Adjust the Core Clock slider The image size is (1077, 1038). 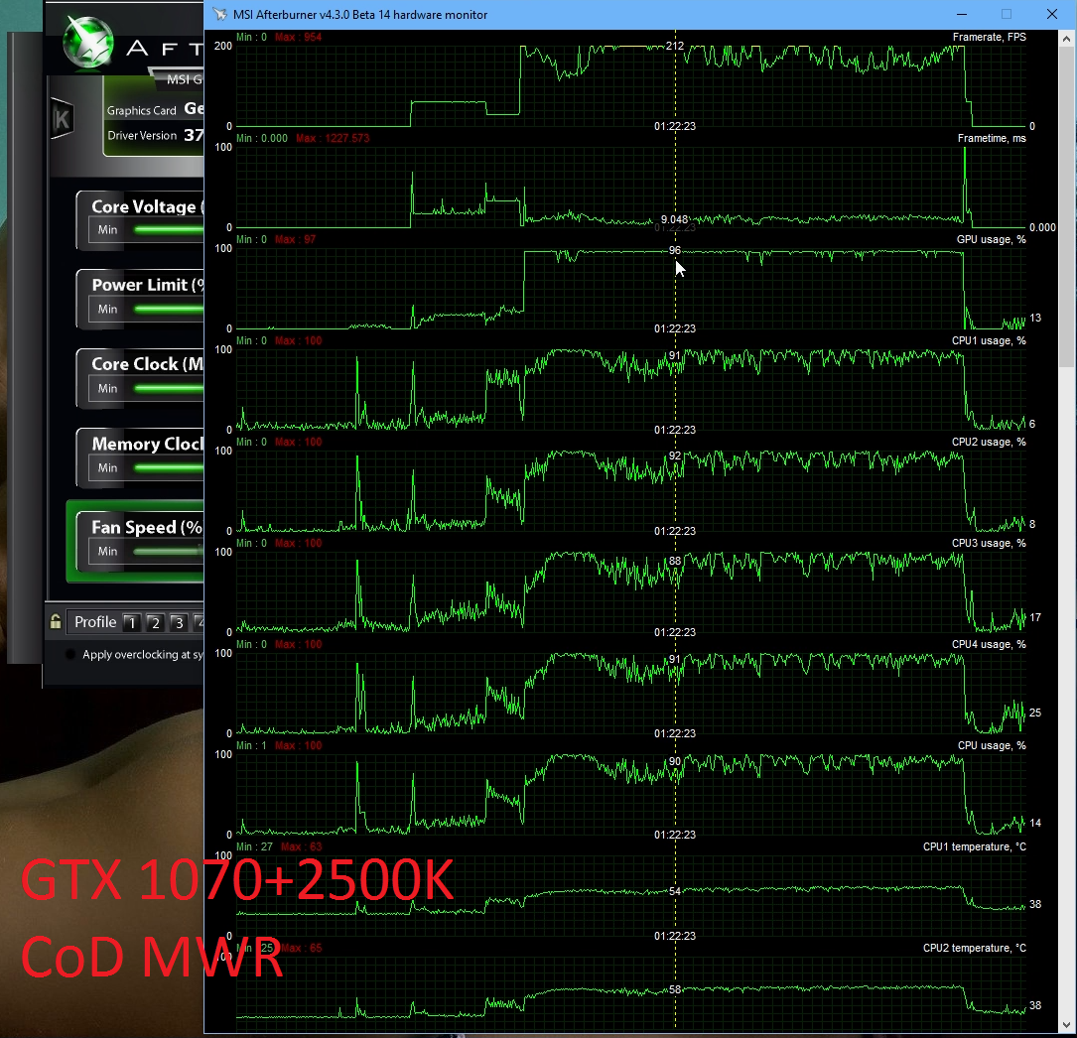(x=169, y=389)
